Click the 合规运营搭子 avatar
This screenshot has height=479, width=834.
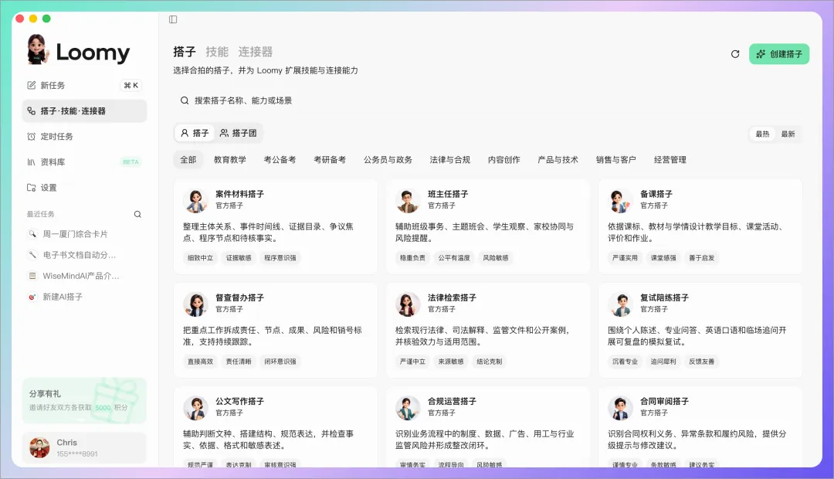408,408
